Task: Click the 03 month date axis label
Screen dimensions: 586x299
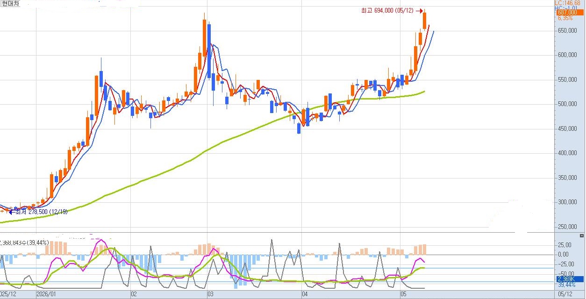Action: click(x=210, y=295)
